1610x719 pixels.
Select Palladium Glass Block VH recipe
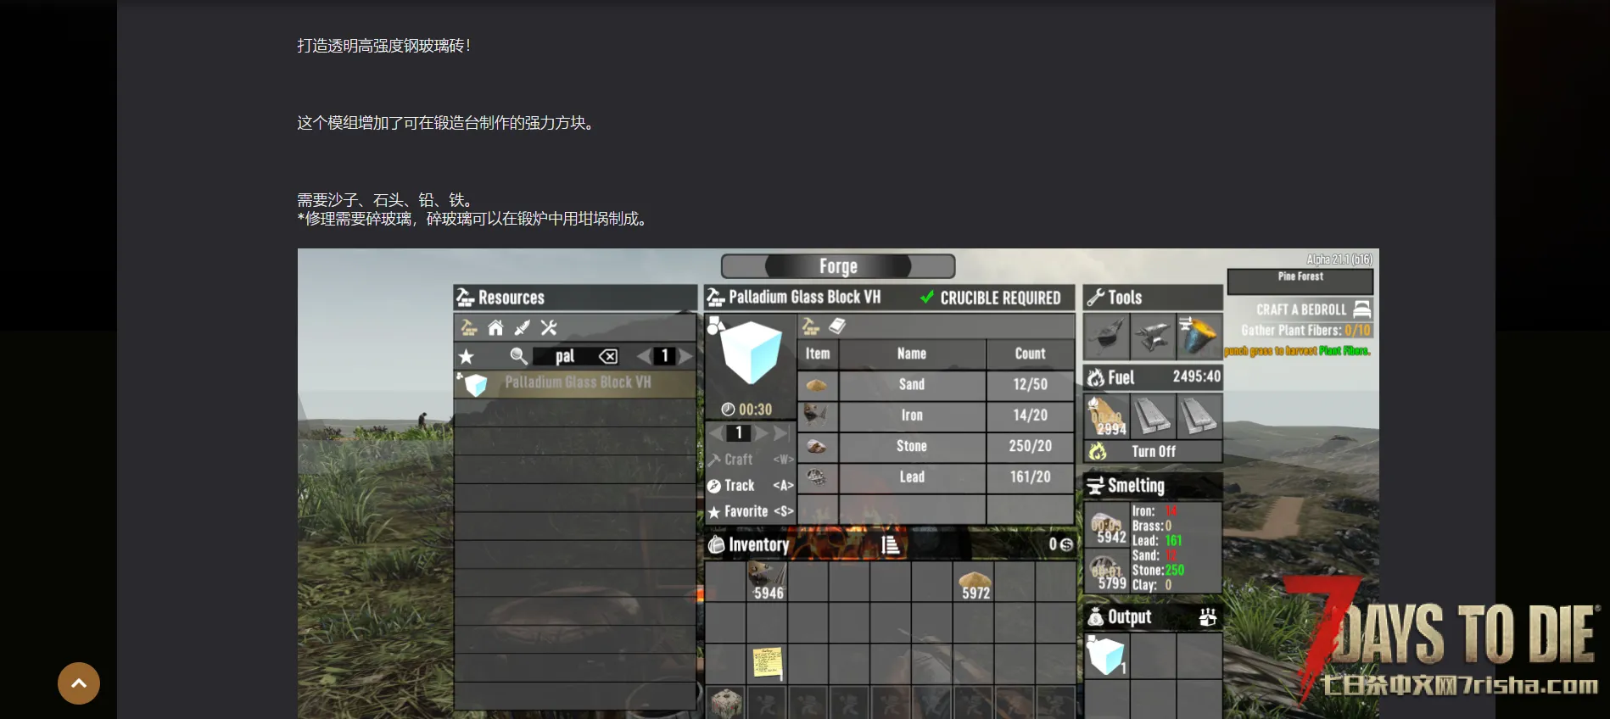[577, 383]
